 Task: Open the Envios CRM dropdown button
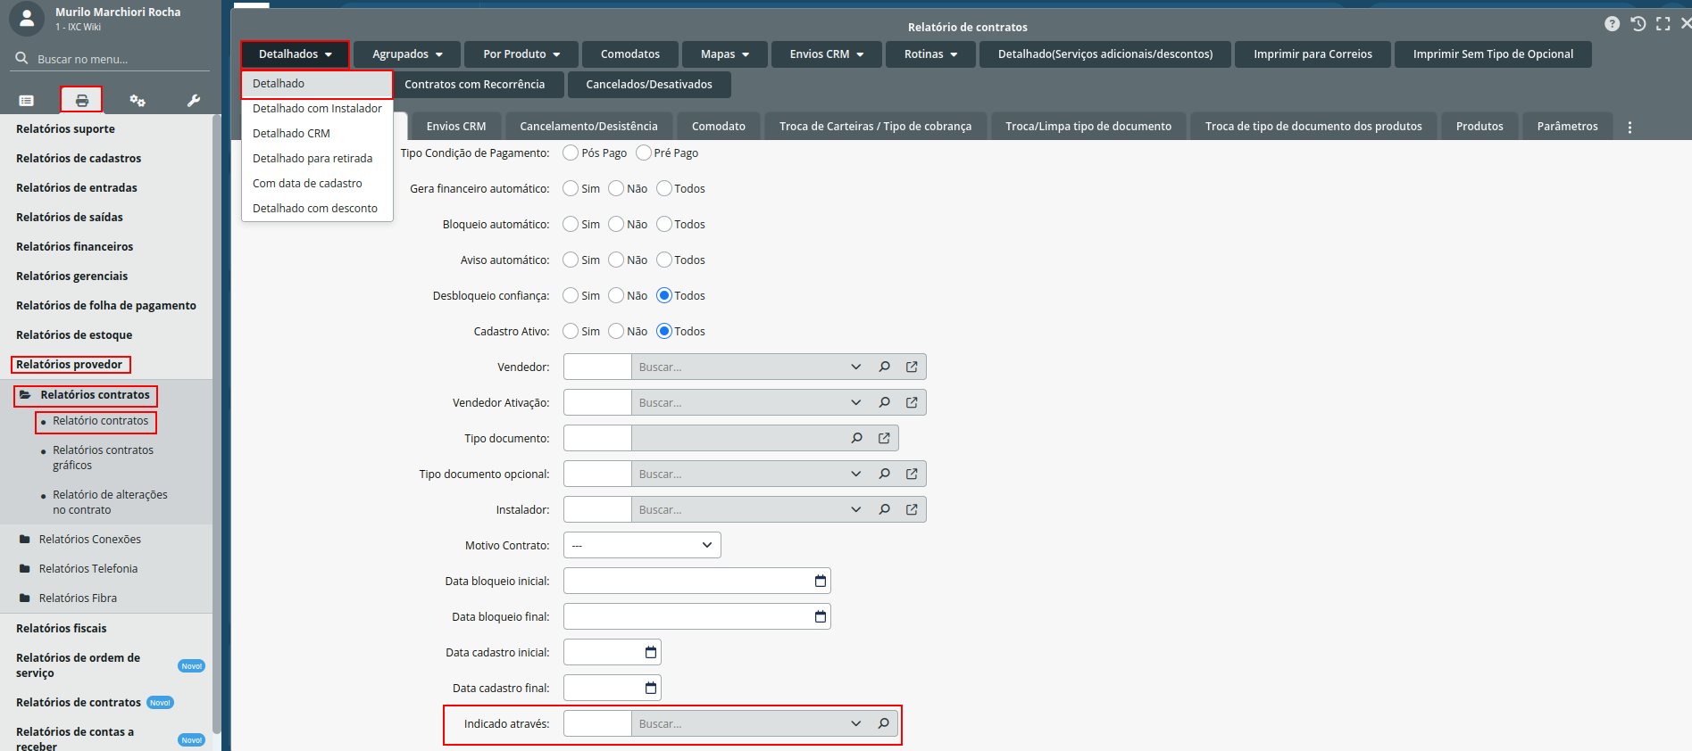827,54
